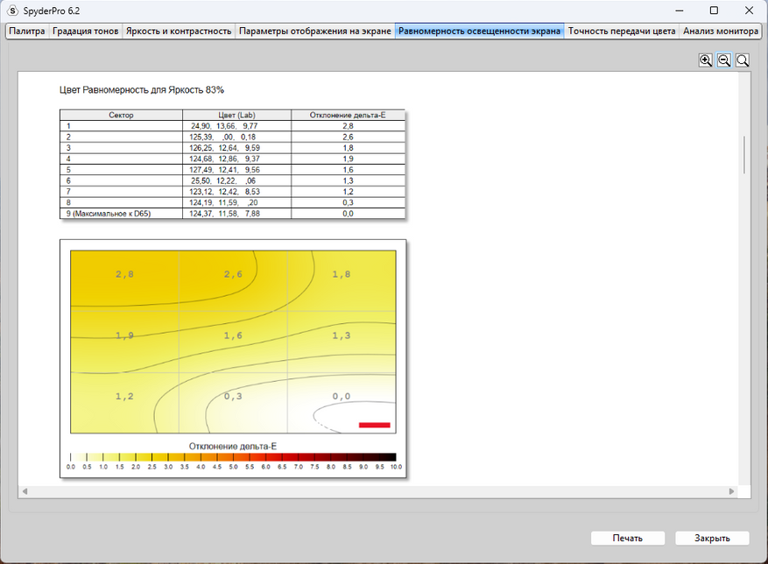Click the zoom in magnifier icon
Image resolution: width=768 pixels, height=564 pixels.
705,60
